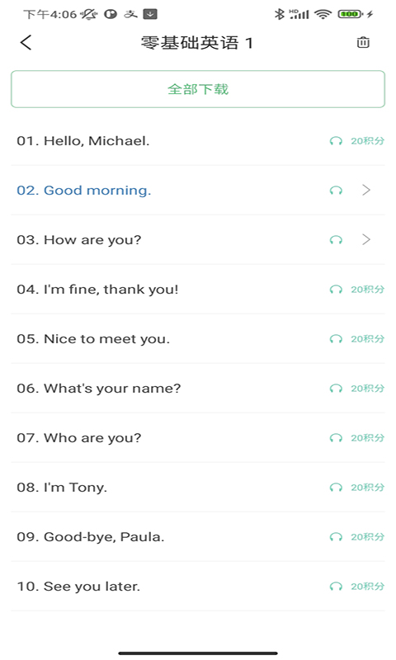Tap the Wi-Fi status bar icon

(x=323, y=14)
